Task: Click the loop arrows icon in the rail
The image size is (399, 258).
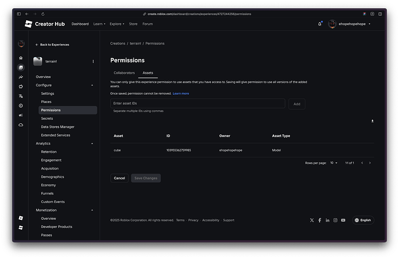Action: point(21,87)
